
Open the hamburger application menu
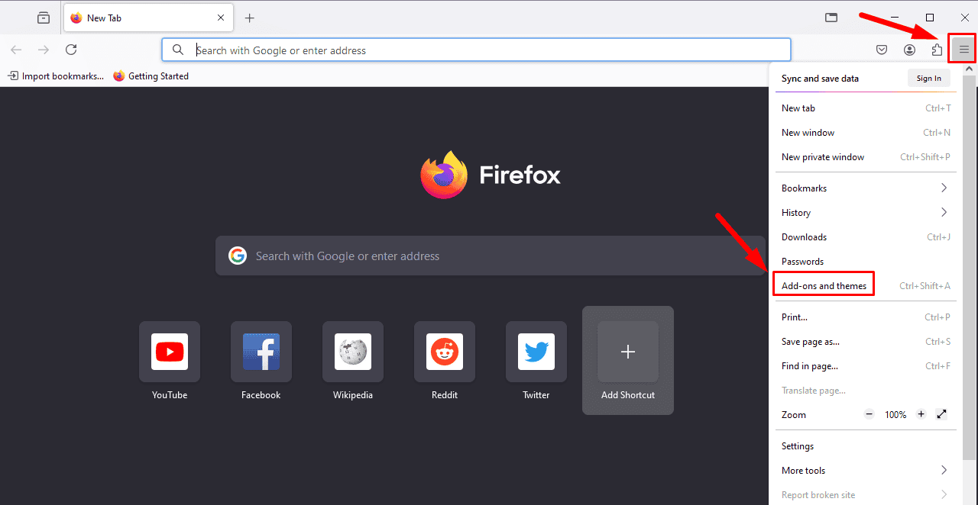(x=963, y=50)
